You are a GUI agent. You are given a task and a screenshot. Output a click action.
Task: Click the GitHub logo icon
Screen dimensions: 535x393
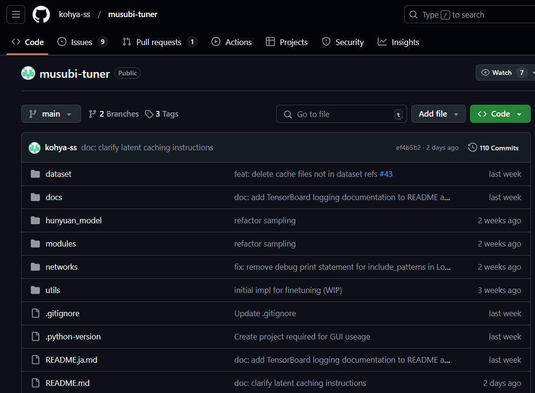41,15
